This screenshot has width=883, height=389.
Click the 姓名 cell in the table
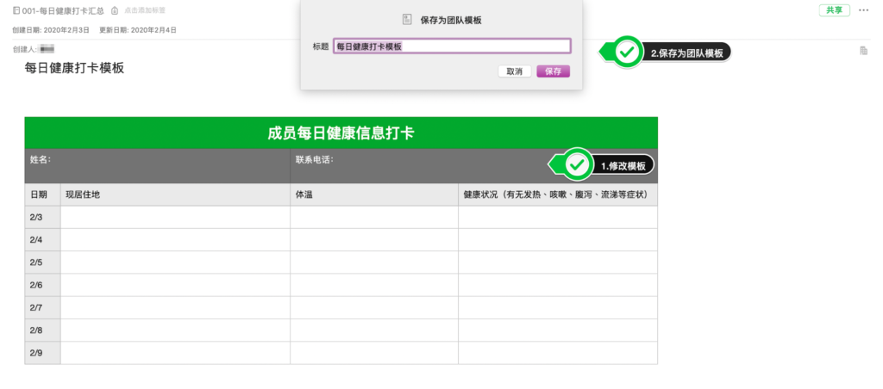click(x=157, y=165)
